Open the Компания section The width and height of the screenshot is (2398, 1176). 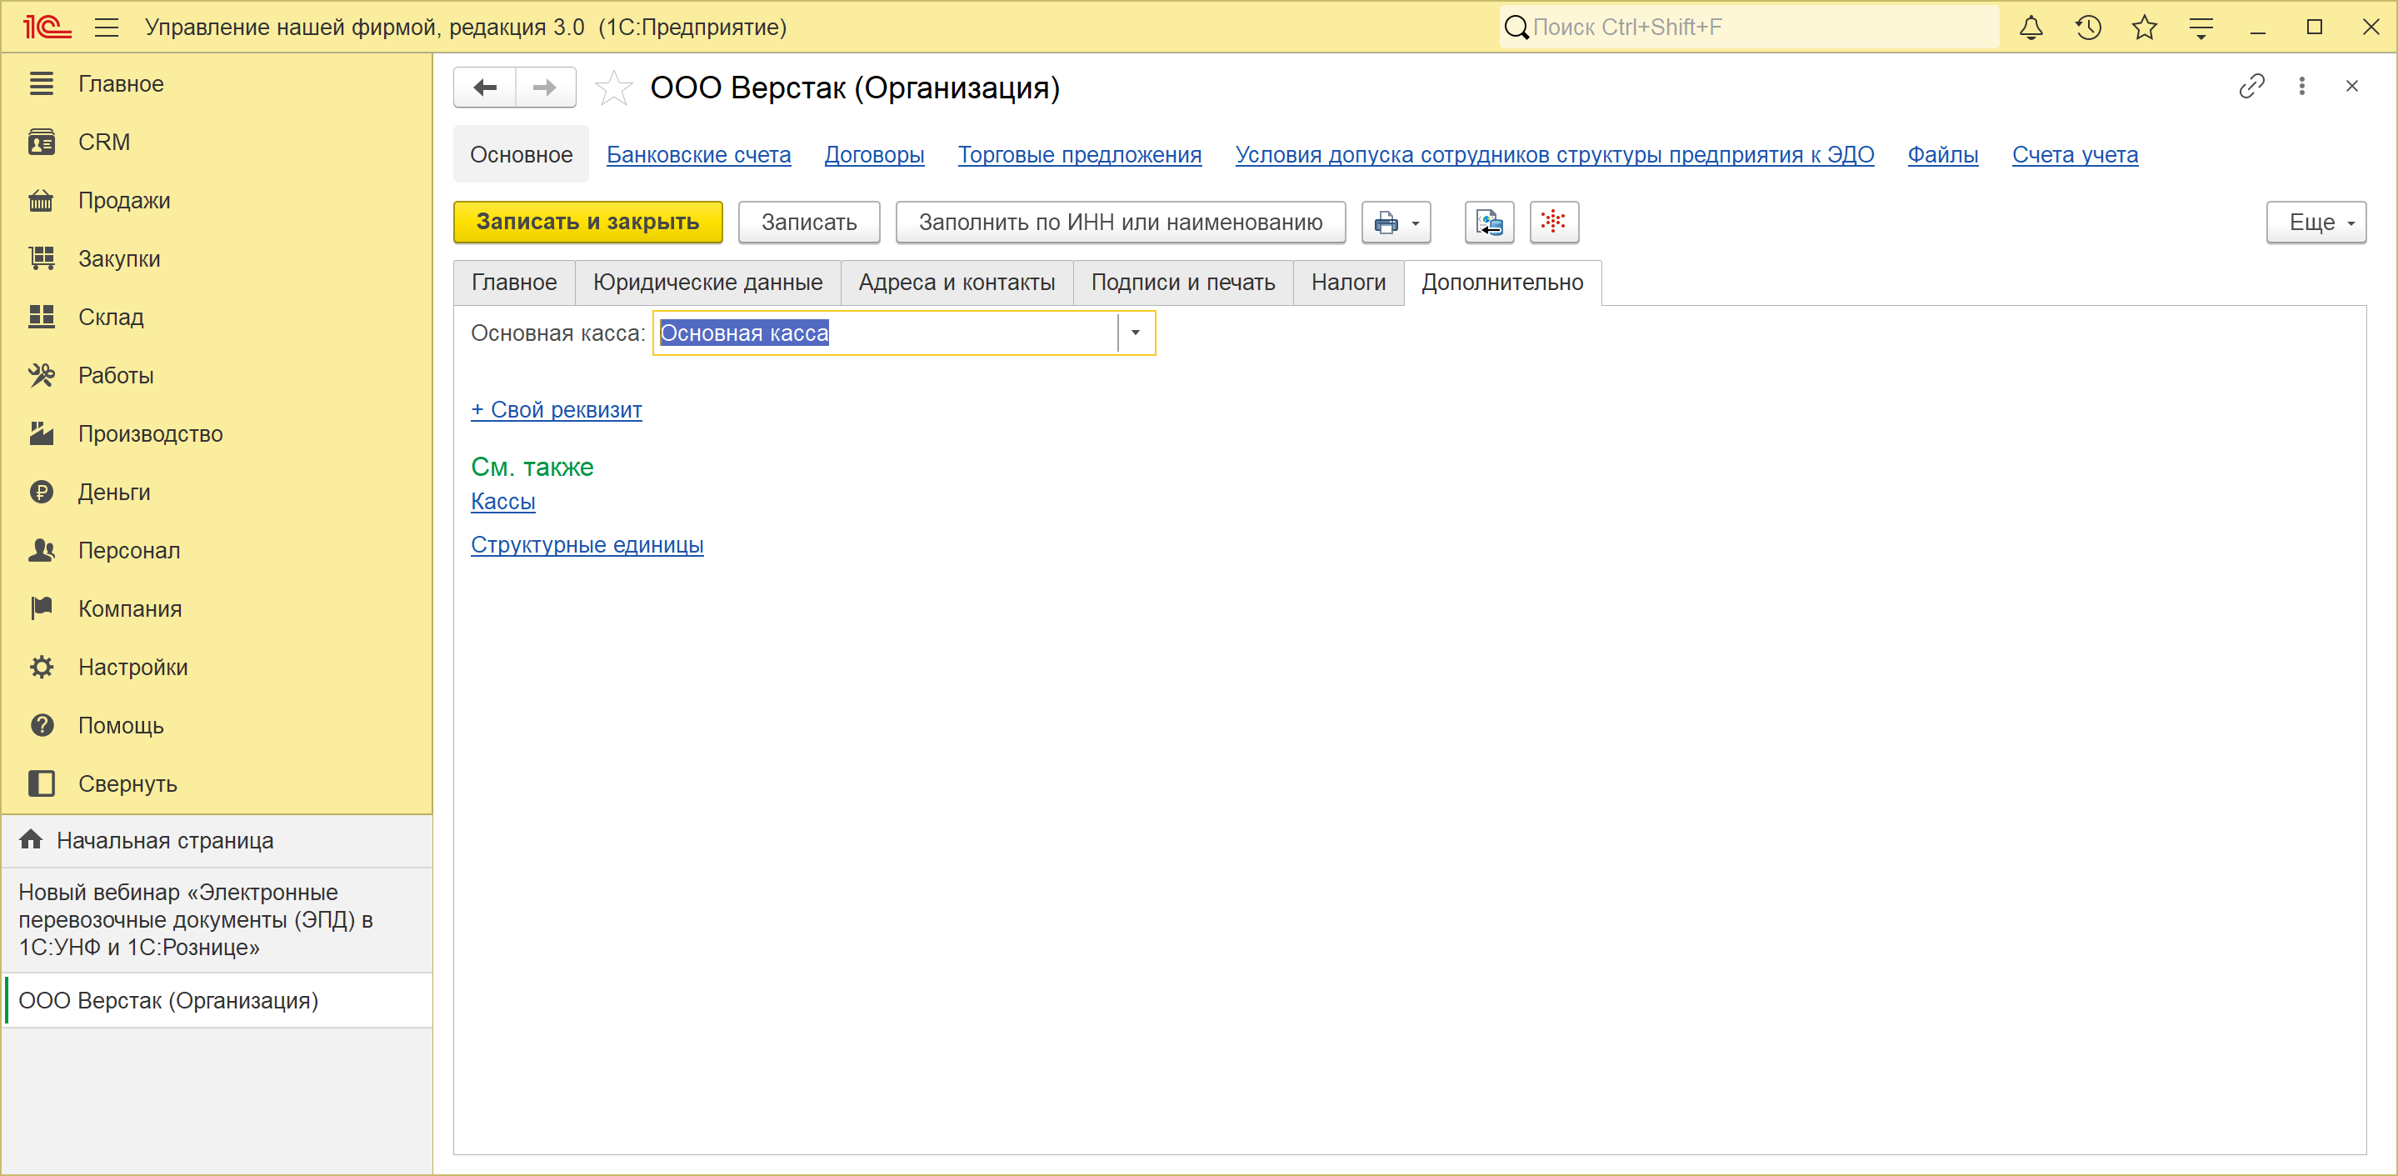coord(216,609)
